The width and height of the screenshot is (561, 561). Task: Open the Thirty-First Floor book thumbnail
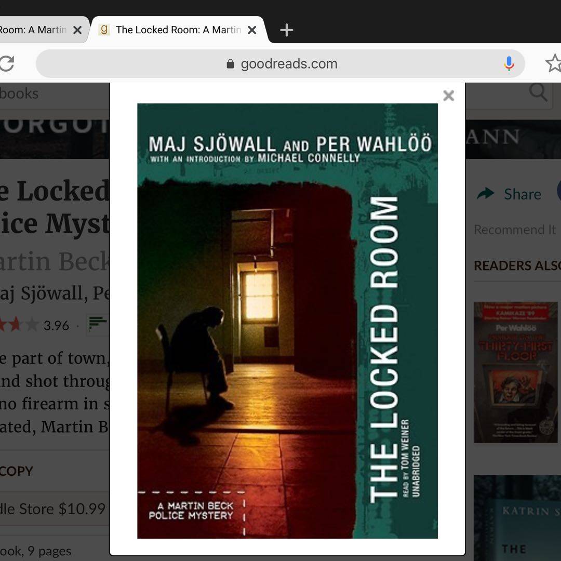515,372
